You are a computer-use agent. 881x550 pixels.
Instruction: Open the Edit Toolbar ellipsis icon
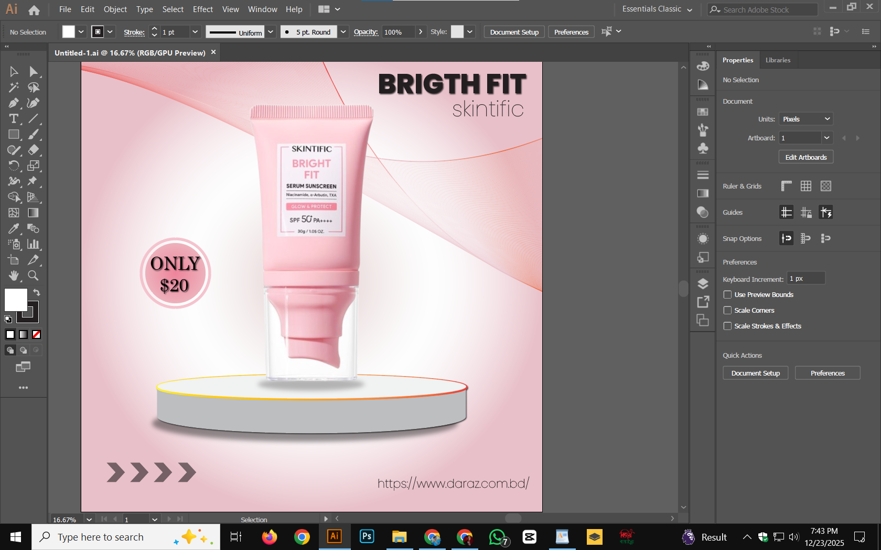tap(23, 388)
